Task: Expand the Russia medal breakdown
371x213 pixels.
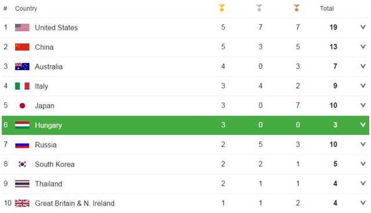Action: pyautogui.click(x=363, y=144)
